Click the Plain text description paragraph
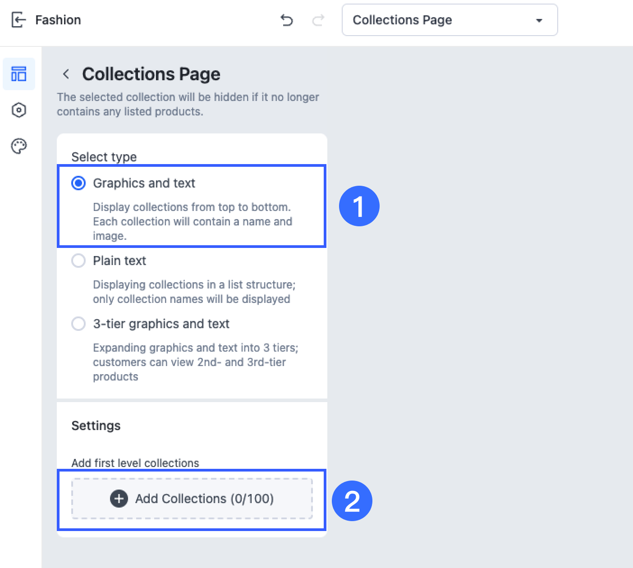Screen dimensions: 633x568 194,292
